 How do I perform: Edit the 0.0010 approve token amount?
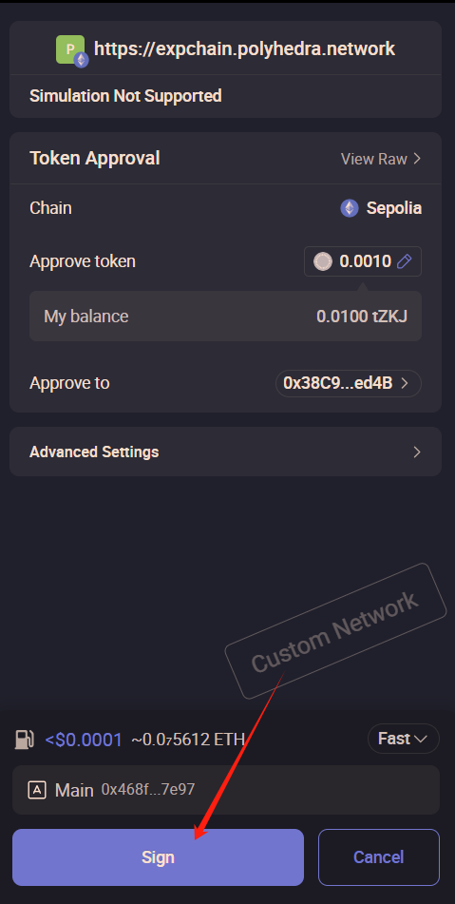[363, 261]
